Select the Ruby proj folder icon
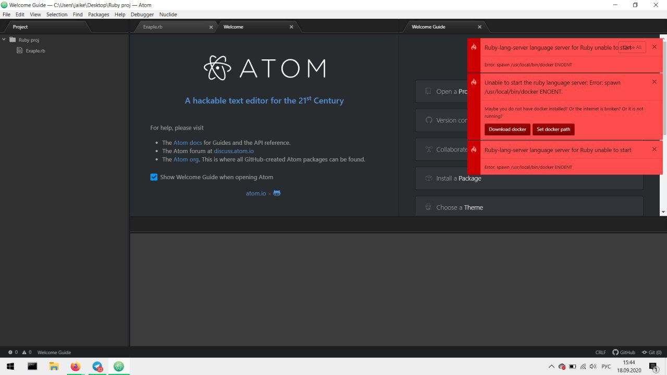 [x=13, y=40]
